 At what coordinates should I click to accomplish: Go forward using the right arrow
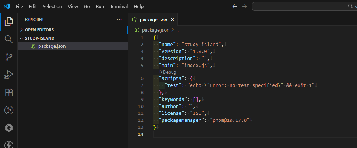click(x=244, y=7)
